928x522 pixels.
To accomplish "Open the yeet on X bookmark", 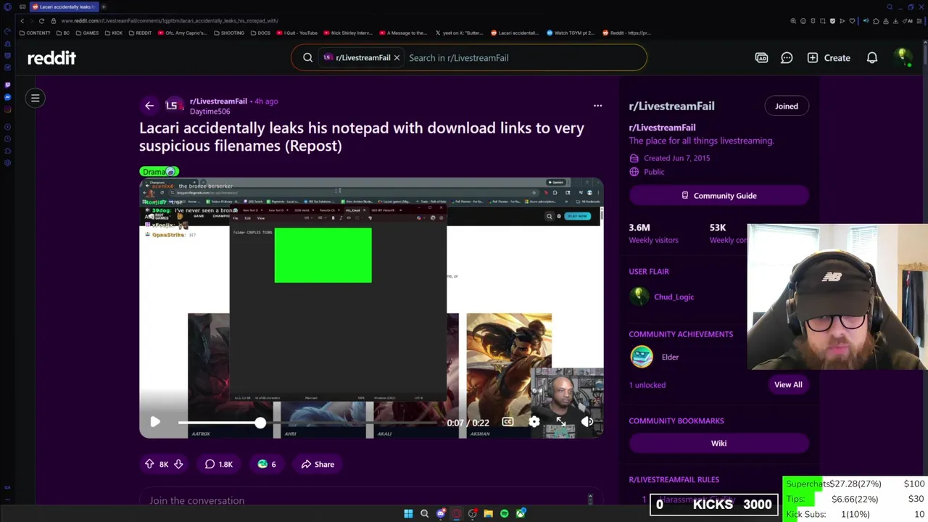I will coord(460,33).
